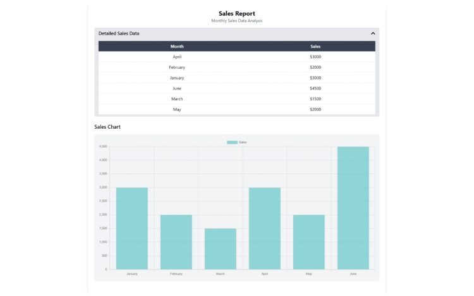
Task: Collapse the Detailed Sales Data chevron
Action: (373, 33)
